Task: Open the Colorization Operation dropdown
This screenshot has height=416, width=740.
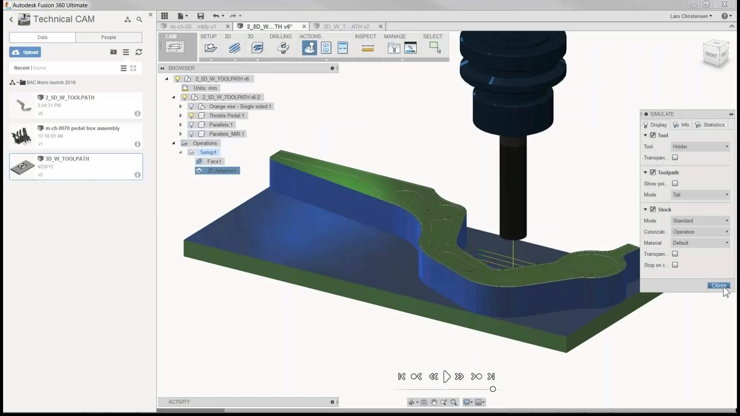Action: 700,232
